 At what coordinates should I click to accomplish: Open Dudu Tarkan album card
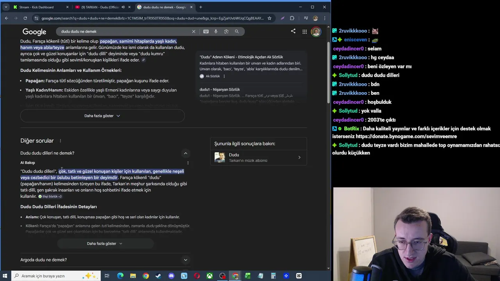tap(258, 157)
